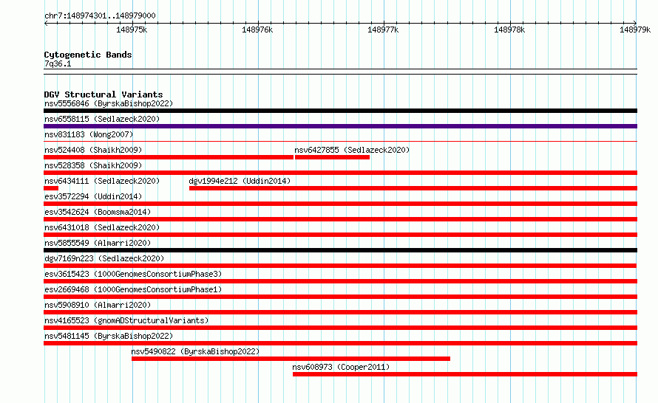The height and width of the screenshot is (403, 658).
Task: Click nsv5481145 (ByrskaBishop2022) label
Action: (x=109, y=336)
